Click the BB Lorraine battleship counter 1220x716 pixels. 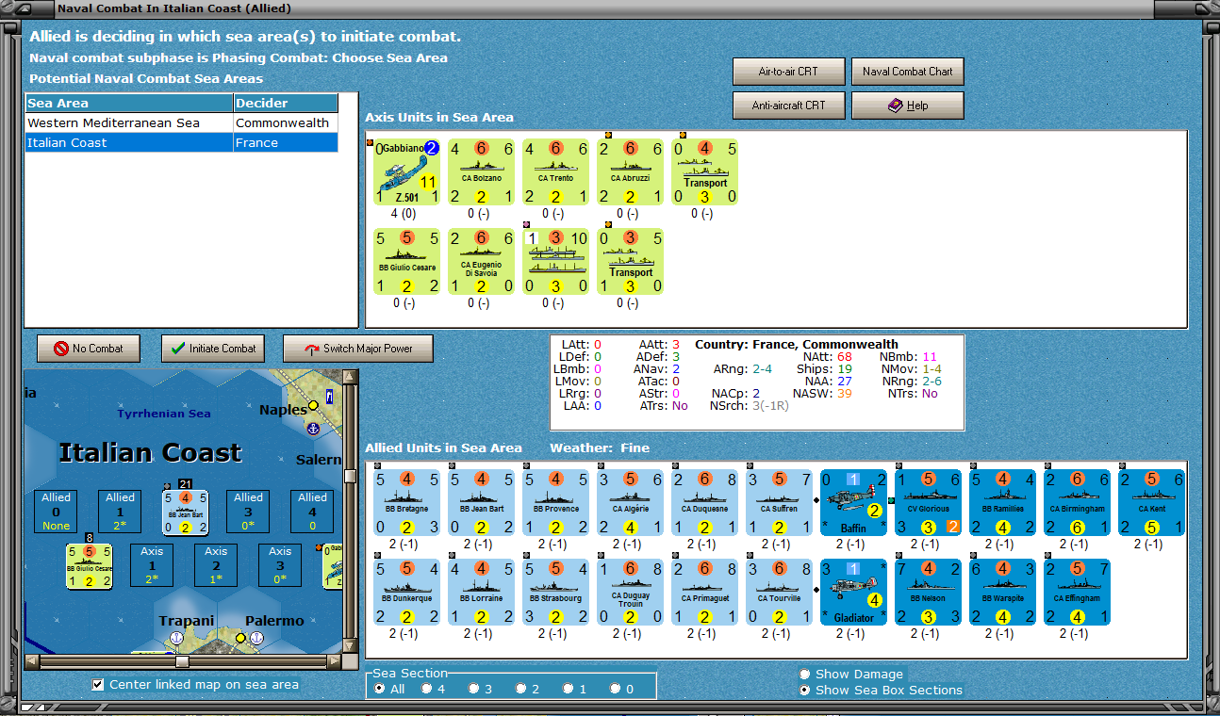tap(482, 593)
